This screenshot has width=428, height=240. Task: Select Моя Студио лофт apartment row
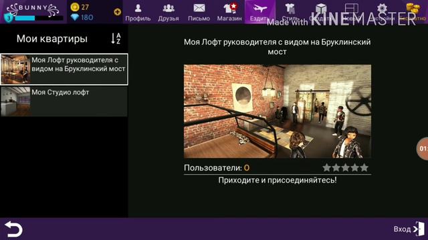[x=64, y=101]
